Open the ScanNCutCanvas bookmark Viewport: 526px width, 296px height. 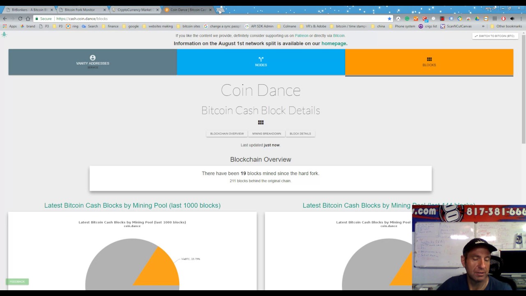pyautogui.click(x=456, y=26)
